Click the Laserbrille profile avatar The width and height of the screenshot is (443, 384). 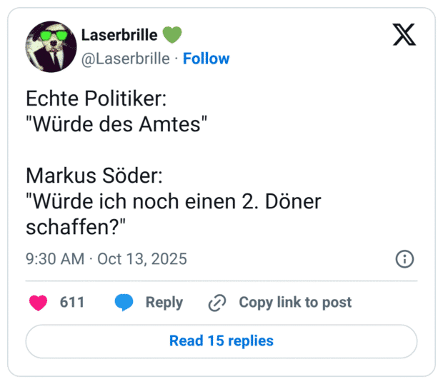coord(51,46)
